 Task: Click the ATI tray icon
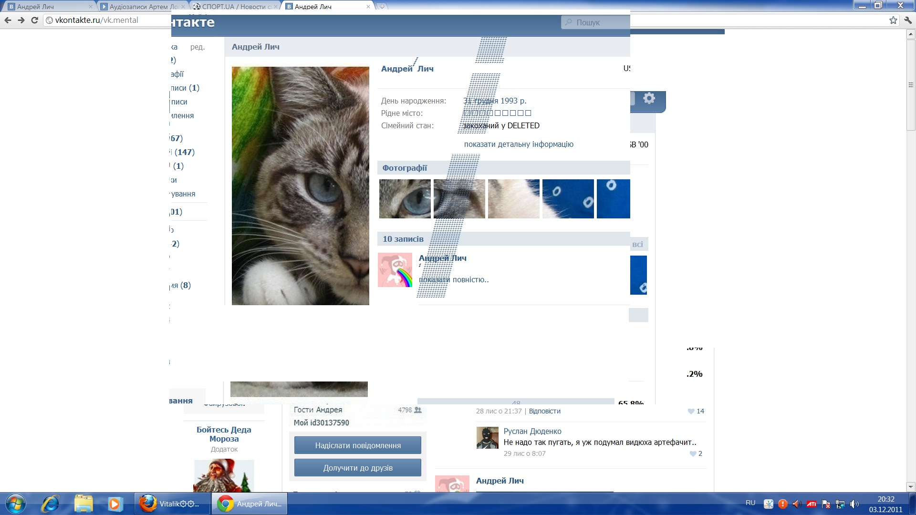[812, 504]
